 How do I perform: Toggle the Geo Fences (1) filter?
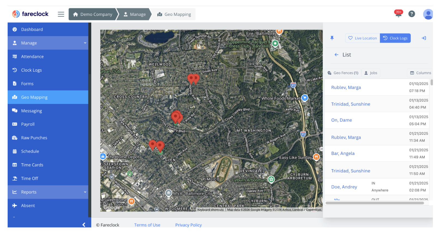343,73
